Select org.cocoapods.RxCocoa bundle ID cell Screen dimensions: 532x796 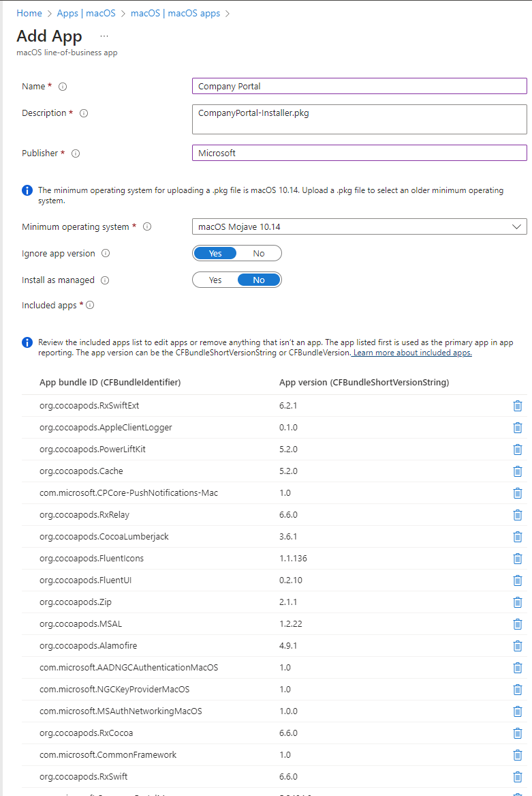tap(87, 733)
